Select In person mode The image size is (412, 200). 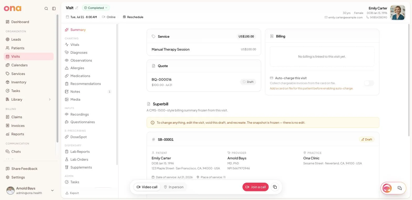click(173, 187)
